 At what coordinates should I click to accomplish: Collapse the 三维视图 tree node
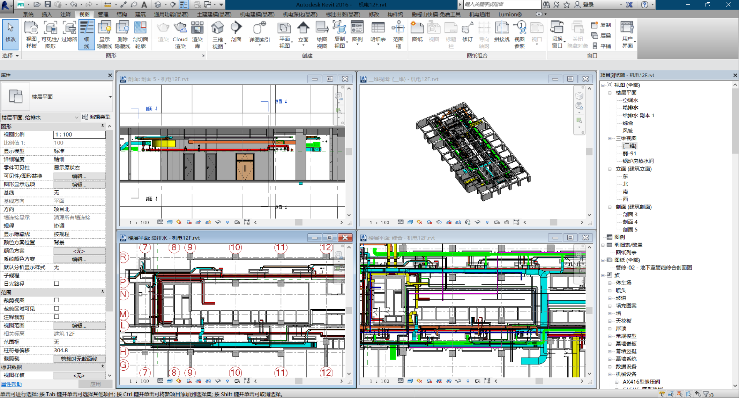pyautogui.click(x=610, y=138)
